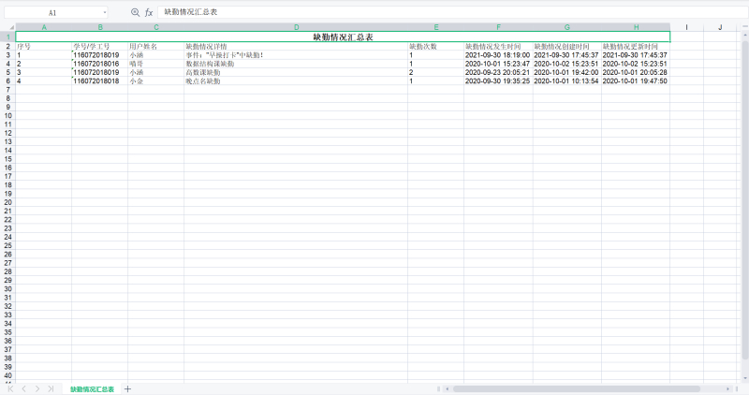Click the 缺勤情况详情 header cell
The image size is (749, 395).
coord(296,46)
